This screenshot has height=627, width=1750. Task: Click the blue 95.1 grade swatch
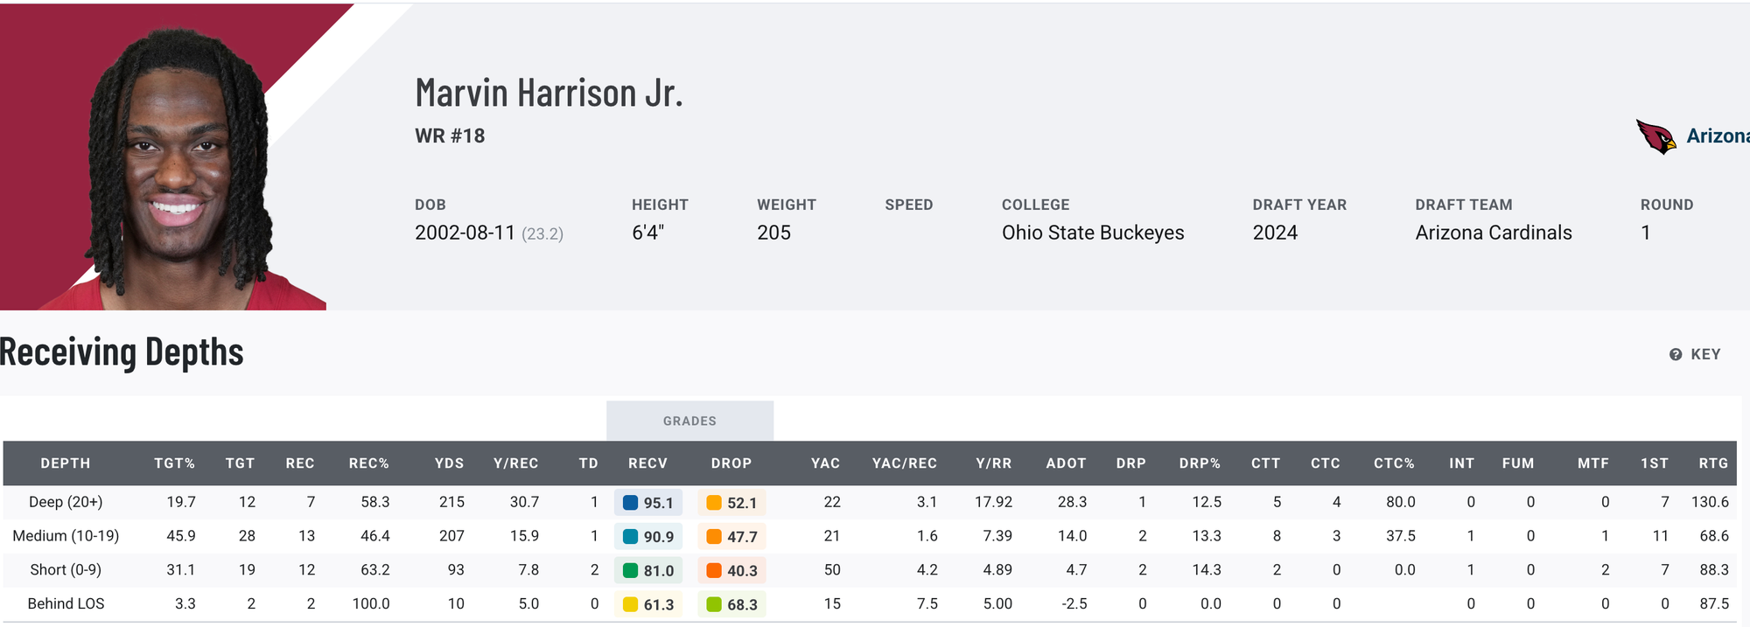(x=630, y=503)
